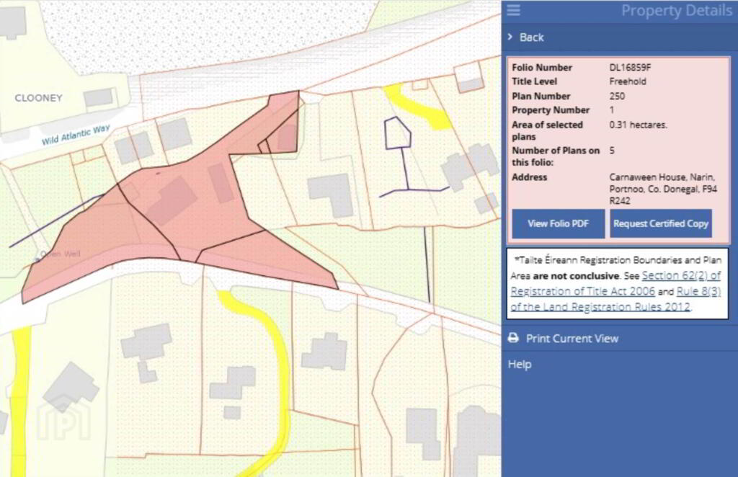Viewport: 738px width, 477px height.
Task: Click the printer icon
Action: point(513,338)
